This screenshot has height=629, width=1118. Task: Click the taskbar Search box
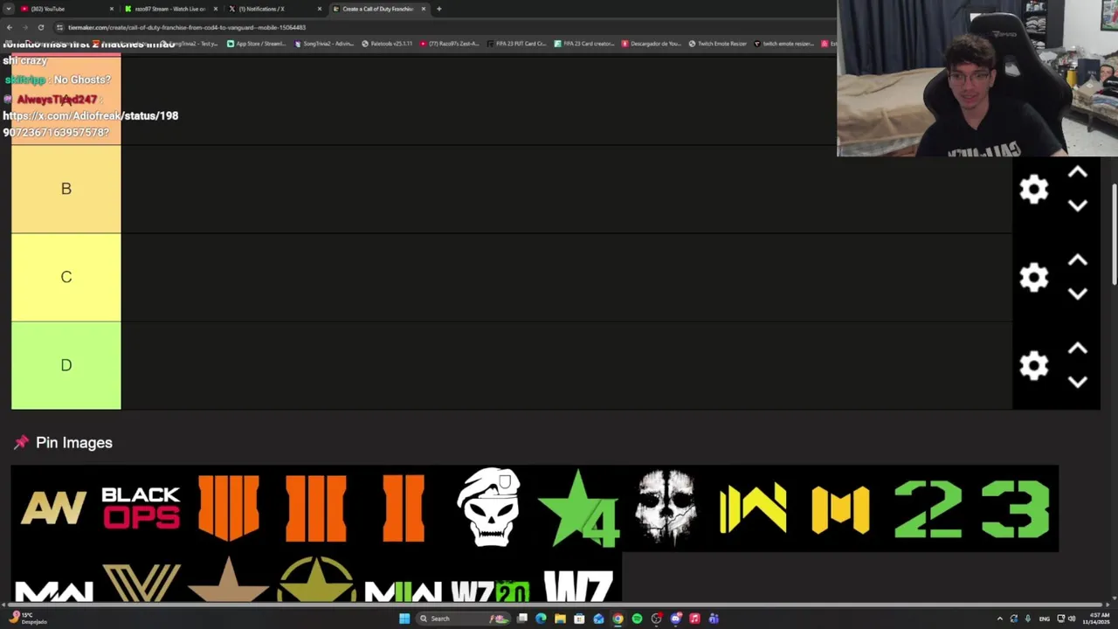463,619
